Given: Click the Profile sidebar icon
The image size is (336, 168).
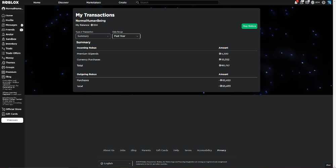Looking at the screenshot, I should click(3, 20).
